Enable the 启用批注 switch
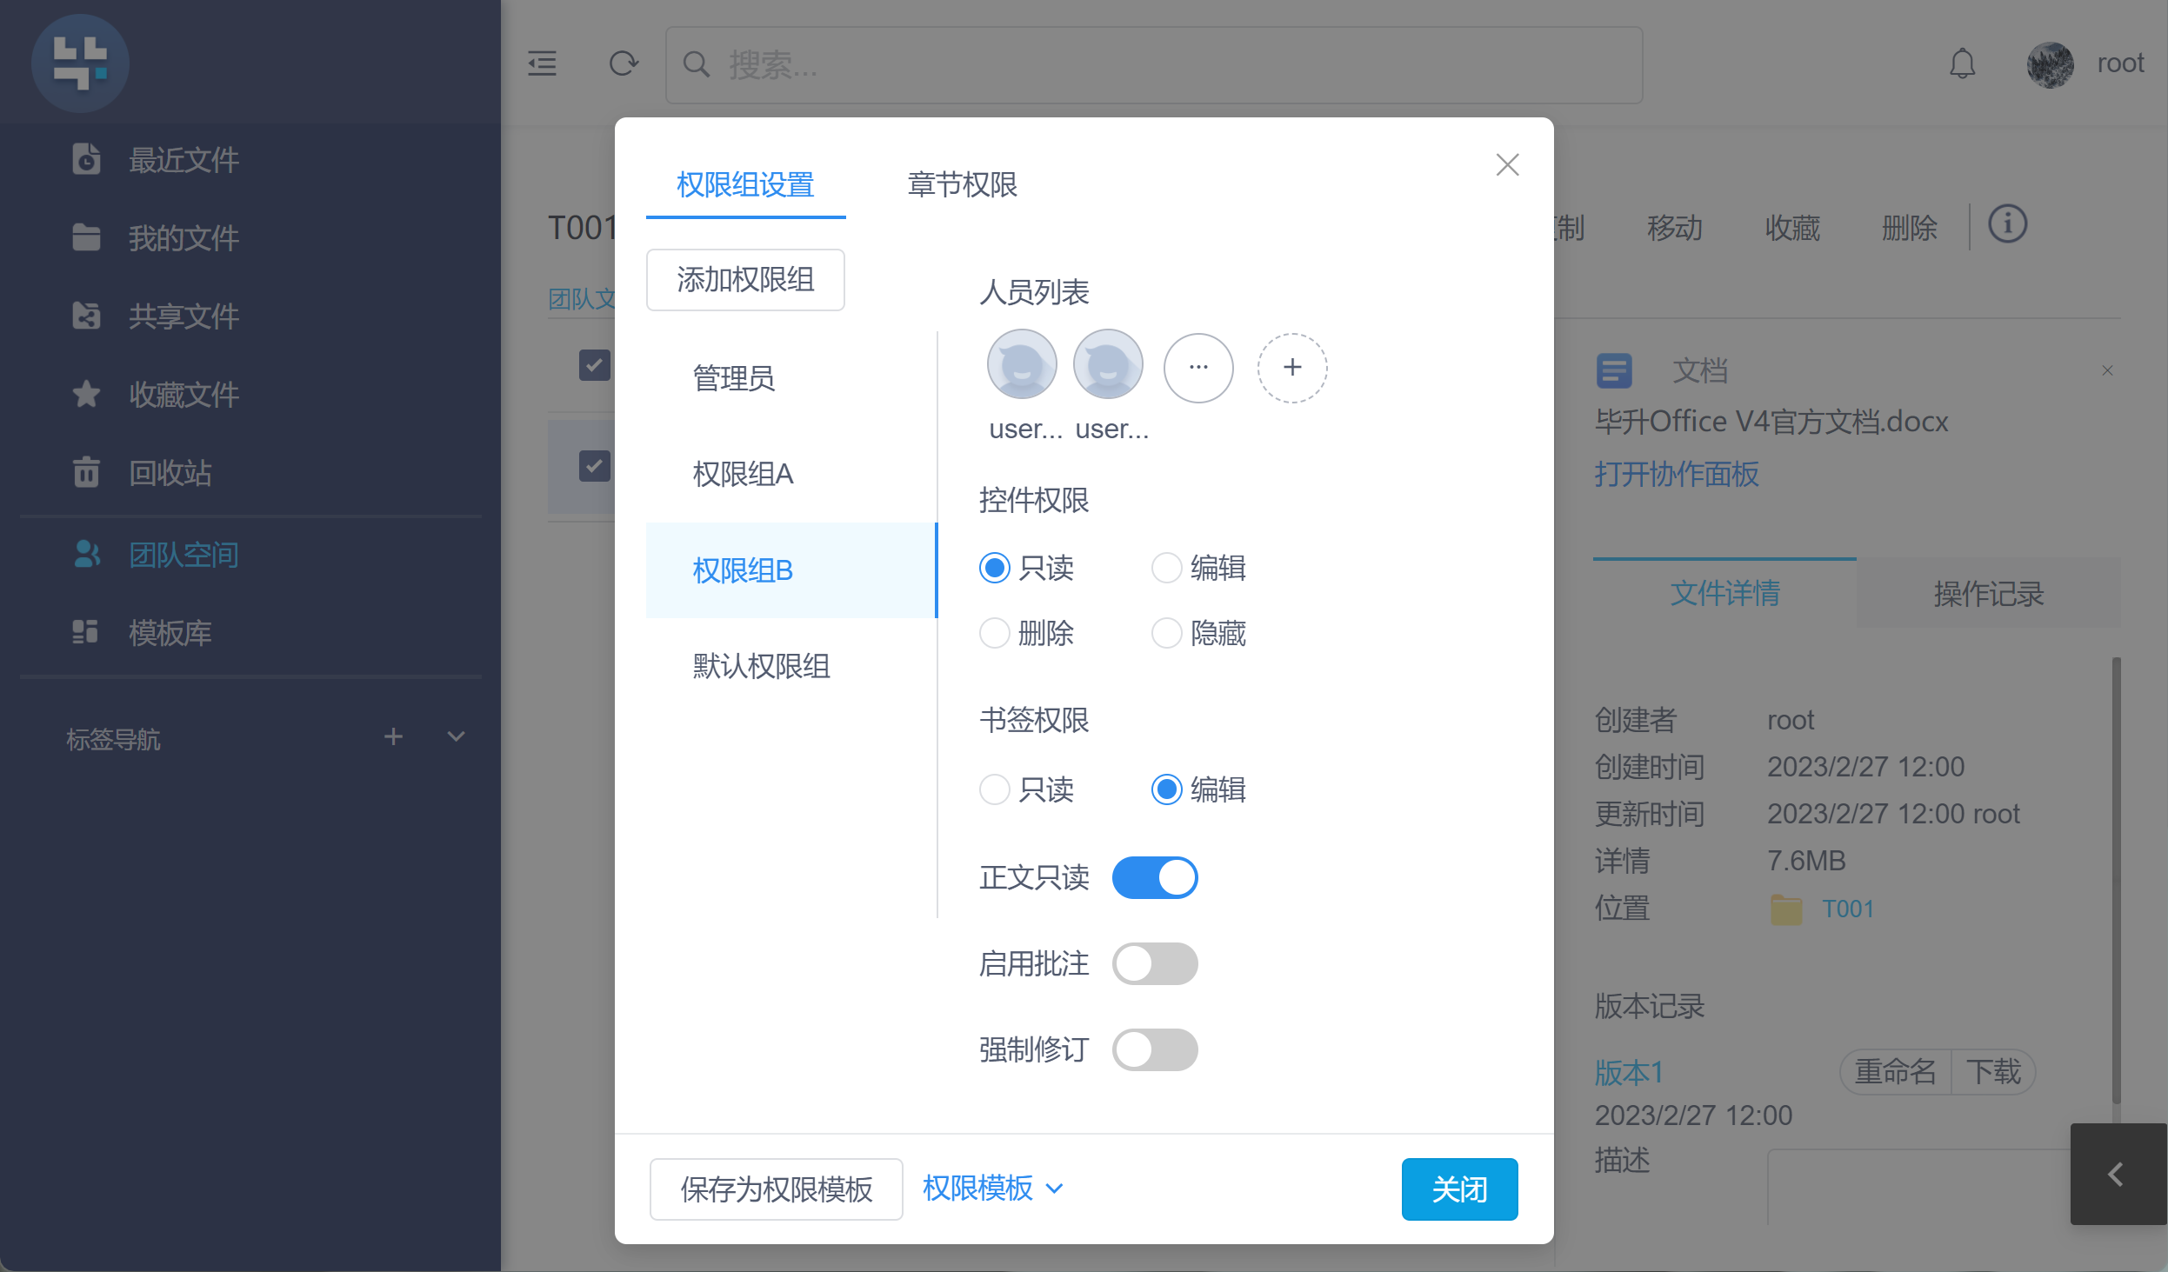The height and width of the screenshot is (1272, 2168). (x=1155, y=963)
